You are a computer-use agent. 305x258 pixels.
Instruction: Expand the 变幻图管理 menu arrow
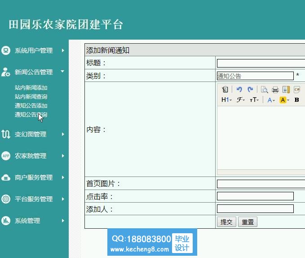[x=63, y=134]
